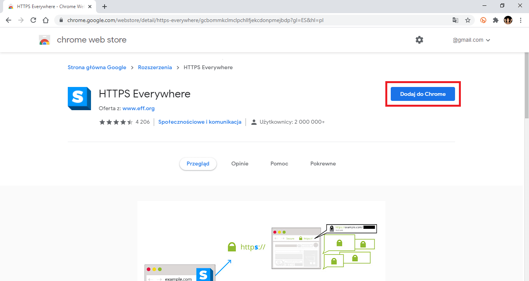Screen dimensions: 529x281
Task: Click the extension preview screenshot
Action: (261, 241)
